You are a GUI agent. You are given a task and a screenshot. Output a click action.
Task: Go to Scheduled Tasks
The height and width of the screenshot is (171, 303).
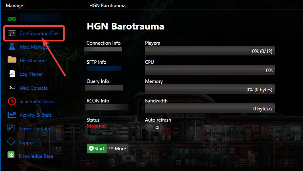(37, 102)
